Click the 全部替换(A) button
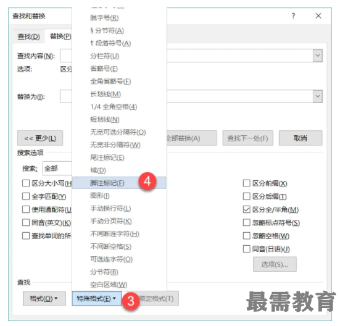This screenshot has width=340, height=326. coord(192,138)
